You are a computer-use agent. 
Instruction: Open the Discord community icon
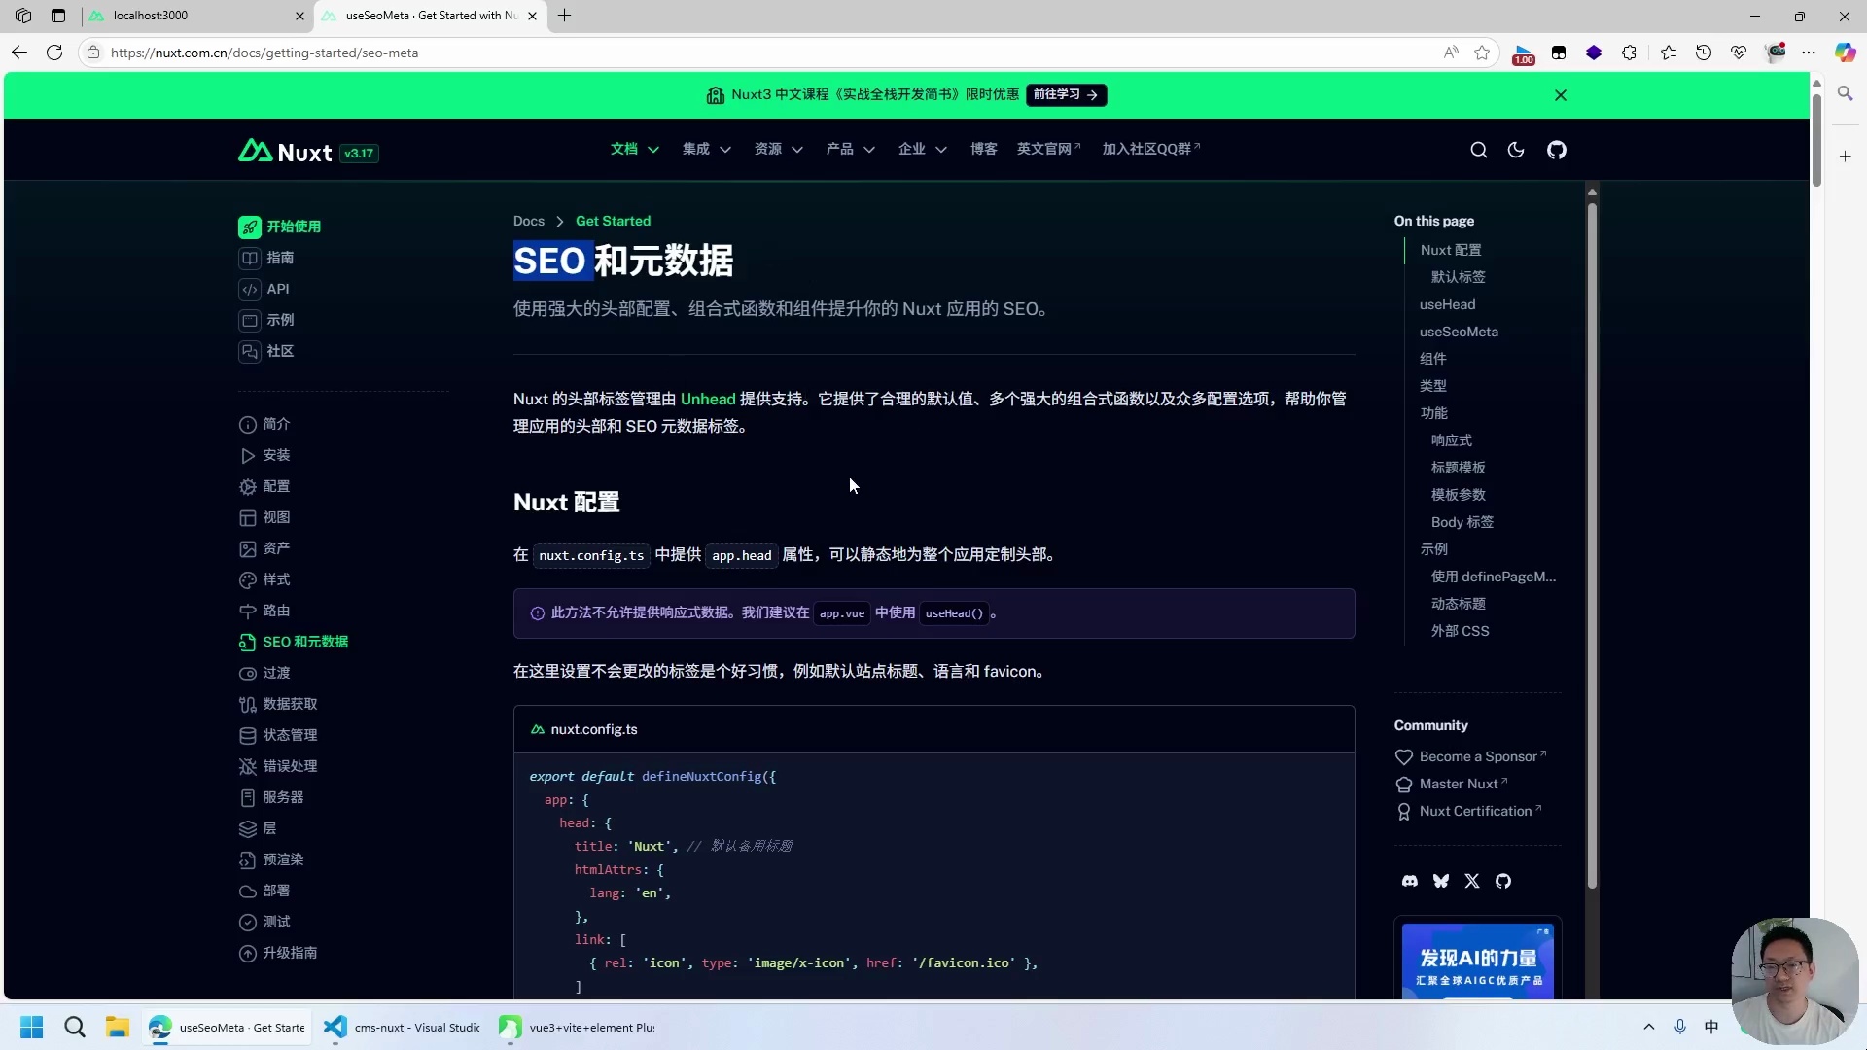click(1409, 881)
